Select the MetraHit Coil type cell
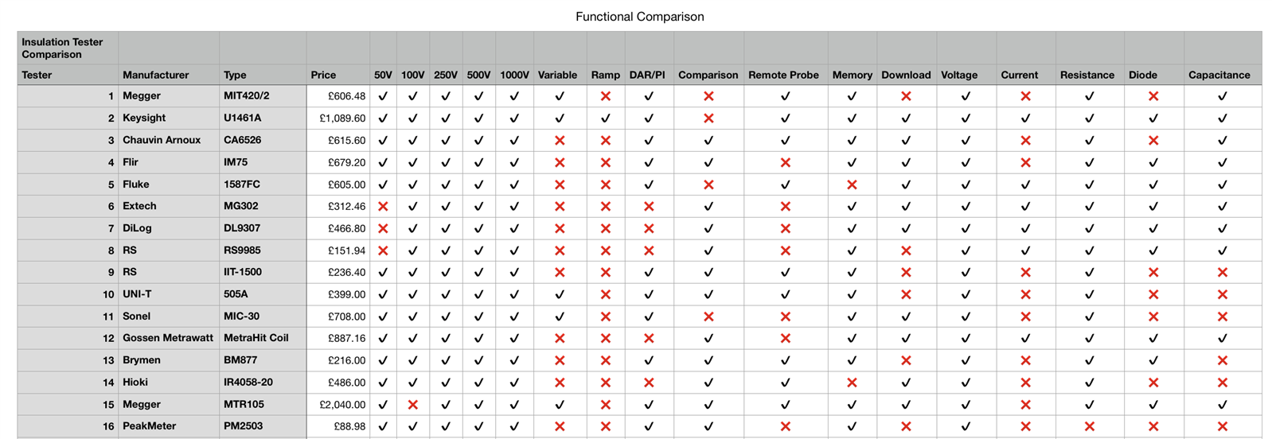This screenshot has height=439, width=1272. [256, 338]
